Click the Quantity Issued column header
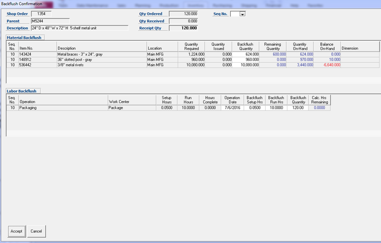 point(218,46)
